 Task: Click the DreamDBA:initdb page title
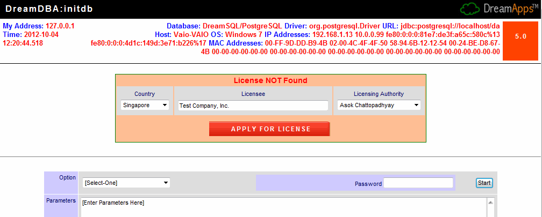49,9
